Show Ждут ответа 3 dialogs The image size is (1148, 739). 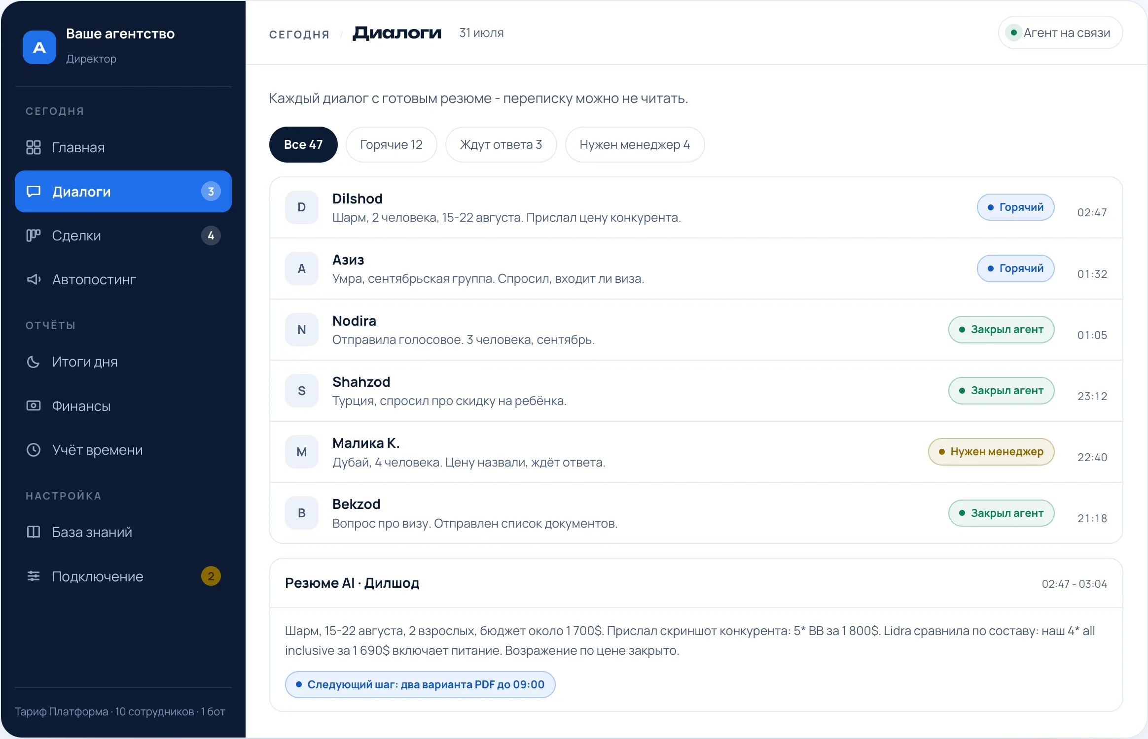501,144
